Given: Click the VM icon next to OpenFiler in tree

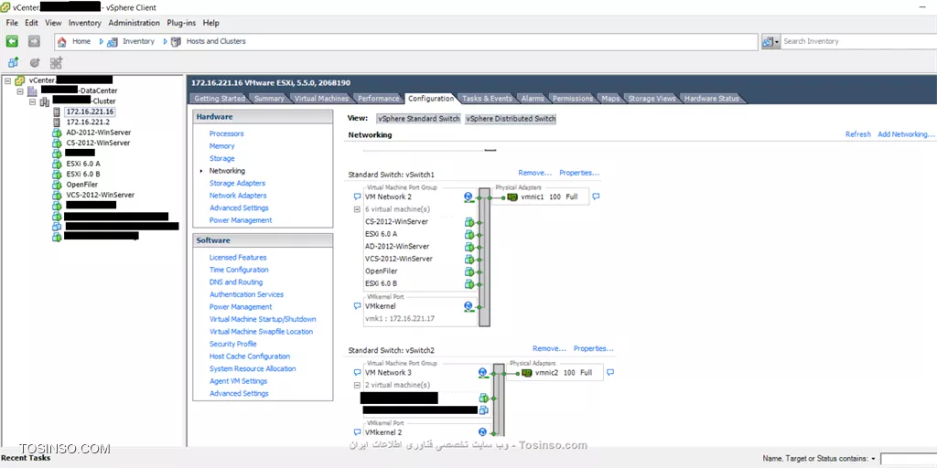Looking at the screenshot, I should 57,185.
